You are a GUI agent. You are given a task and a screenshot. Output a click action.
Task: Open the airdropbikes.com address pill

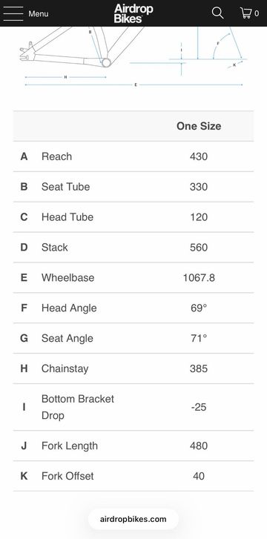133,519
